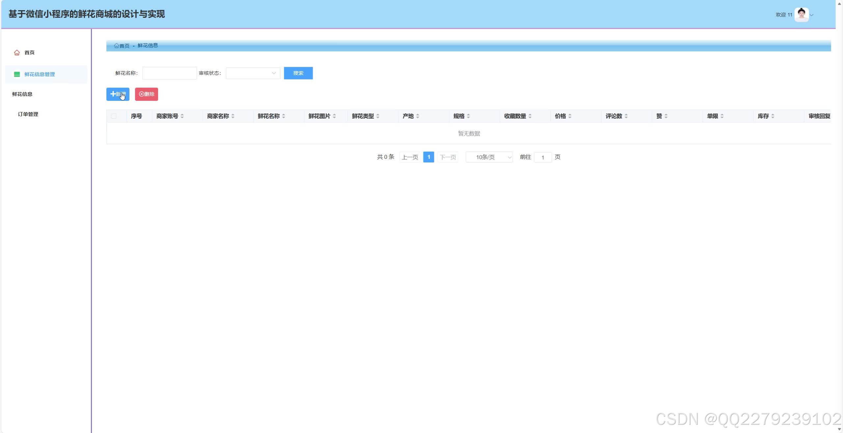Image resolution: width=843 pixels, height=433 pixels.
Task: Click the 新增 add button
Action: pyautogui.click(x=118, y=94)
